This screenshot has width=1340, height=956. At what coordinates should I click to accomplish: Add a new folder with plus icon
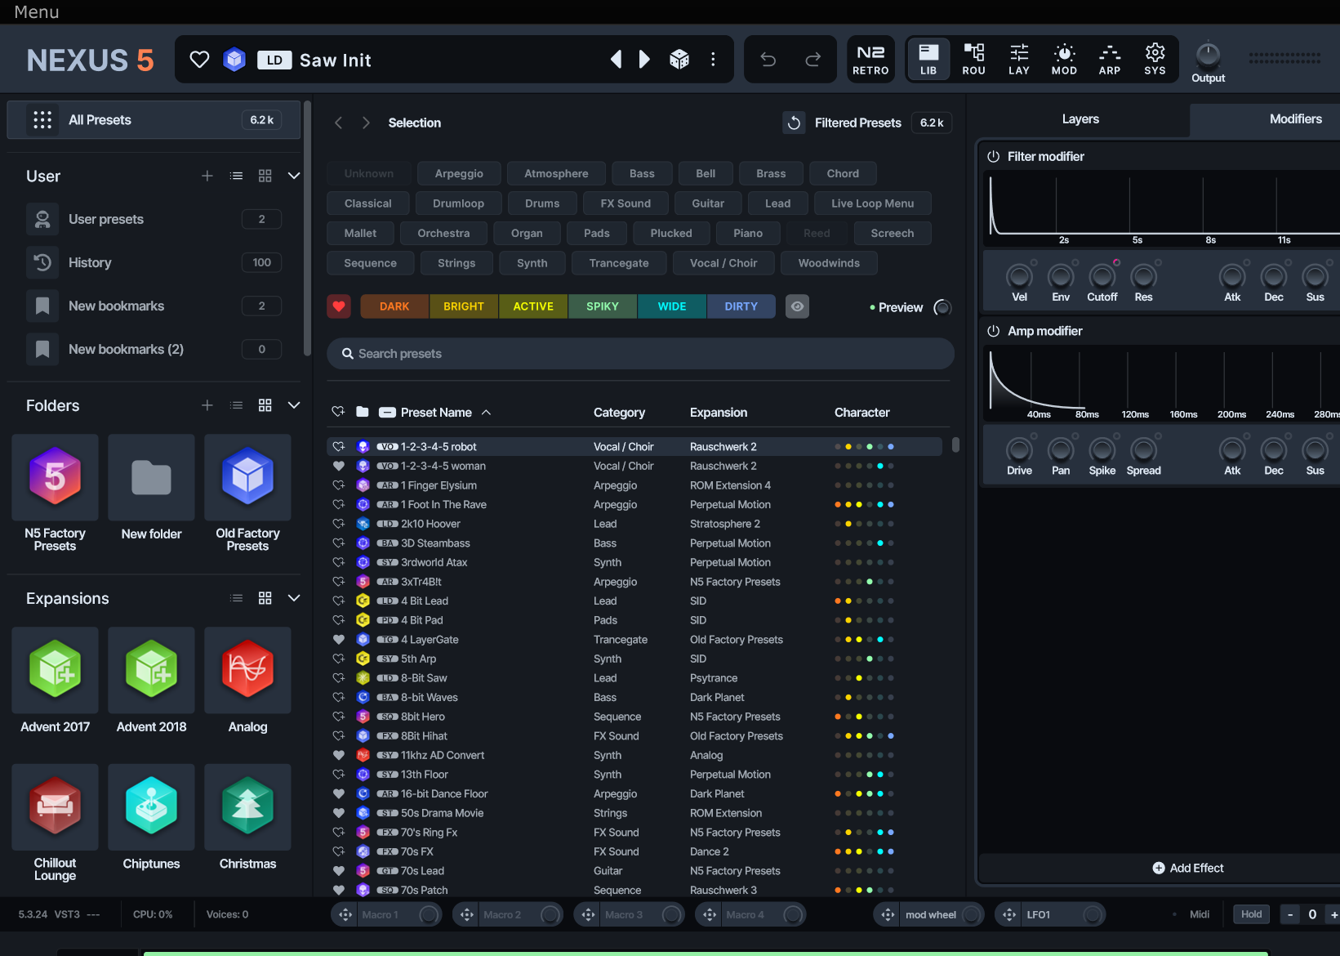[x=207, y=405]
